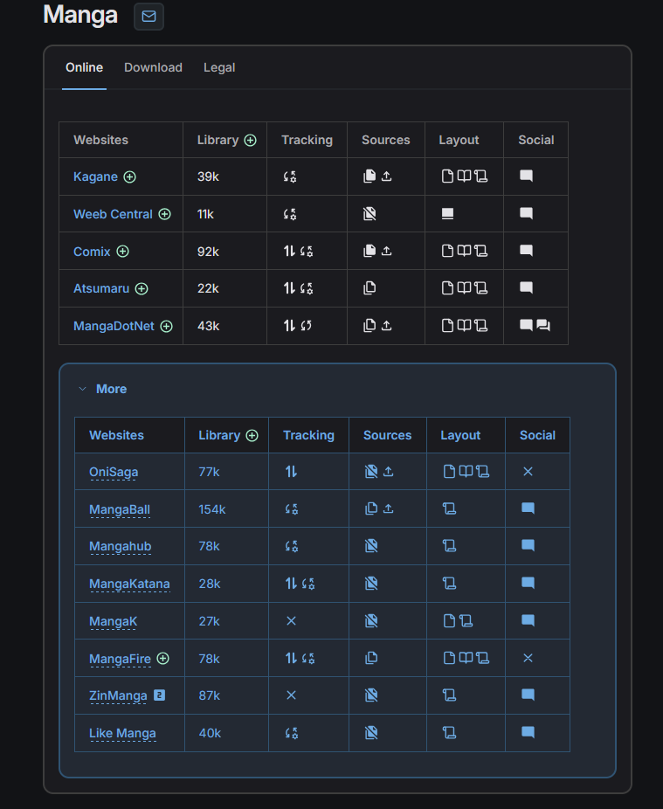Open the Like Manga link

[122, 733]
